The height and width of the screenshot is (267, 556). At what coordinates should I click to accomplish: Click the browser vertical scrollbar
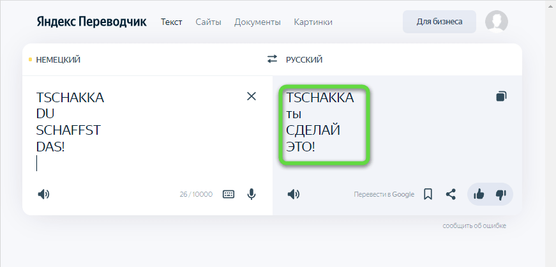coord(550,133)
